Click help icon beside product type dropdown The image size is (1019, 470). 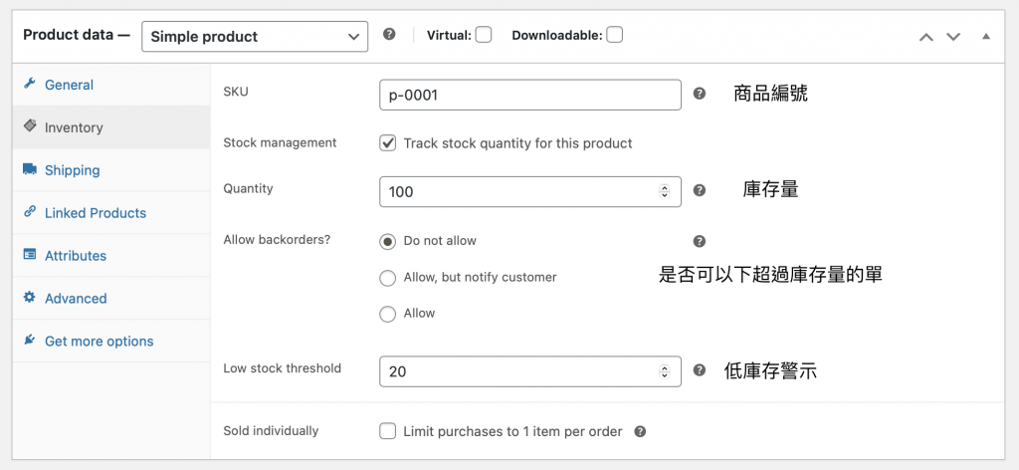pos(389,35)
